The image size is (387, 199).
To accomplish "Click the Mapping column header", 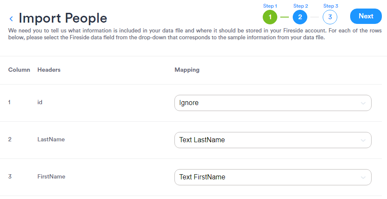I will (187, 70).
